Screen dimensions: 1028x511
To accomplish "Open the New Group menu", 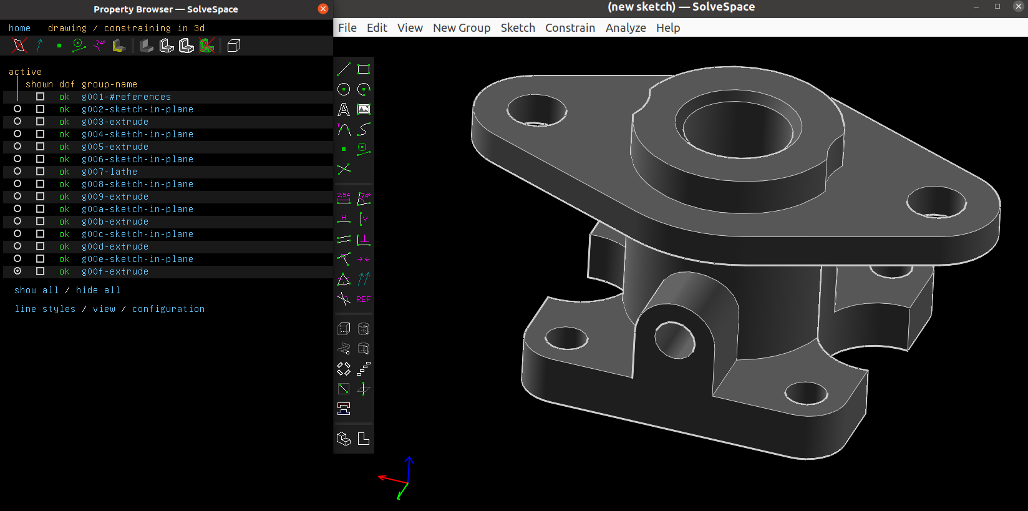I will 461,28.
